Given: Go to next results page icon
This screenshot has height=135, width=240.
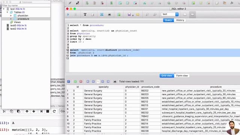Looking at the screenshot, I should point(103,82).
